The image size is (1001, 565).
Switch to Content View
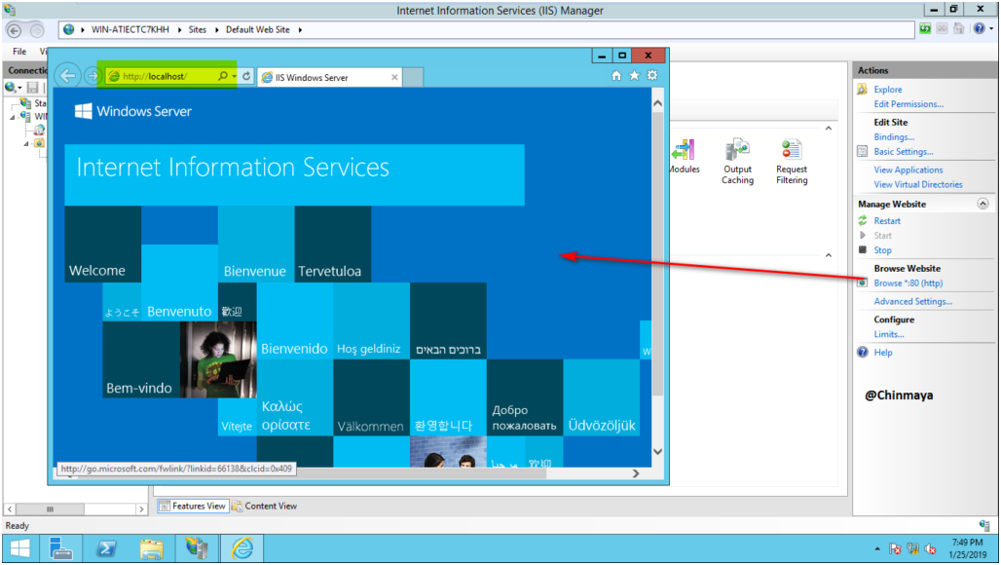(264, 506)
